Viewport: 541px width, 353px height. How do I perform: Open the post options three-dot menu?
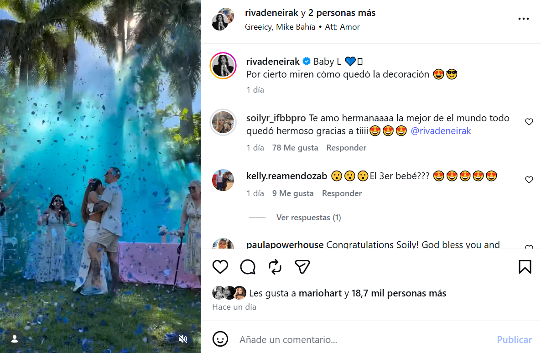click(523, 18)
